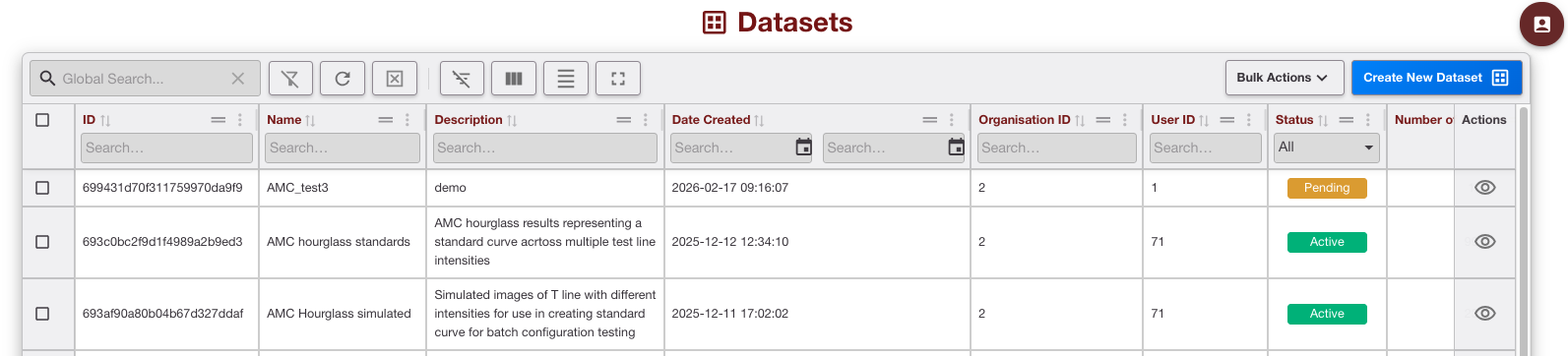
Task: Click the user profile avatar icon
Action: click(1541, 25)
